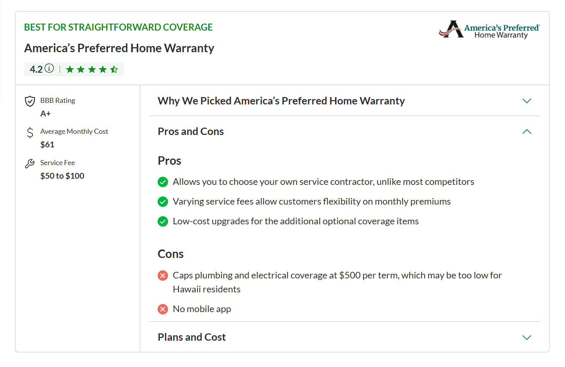Click the red X beside No mobile app
The height and width of the screenshot is (367, 565).
[x=163, y=309]
